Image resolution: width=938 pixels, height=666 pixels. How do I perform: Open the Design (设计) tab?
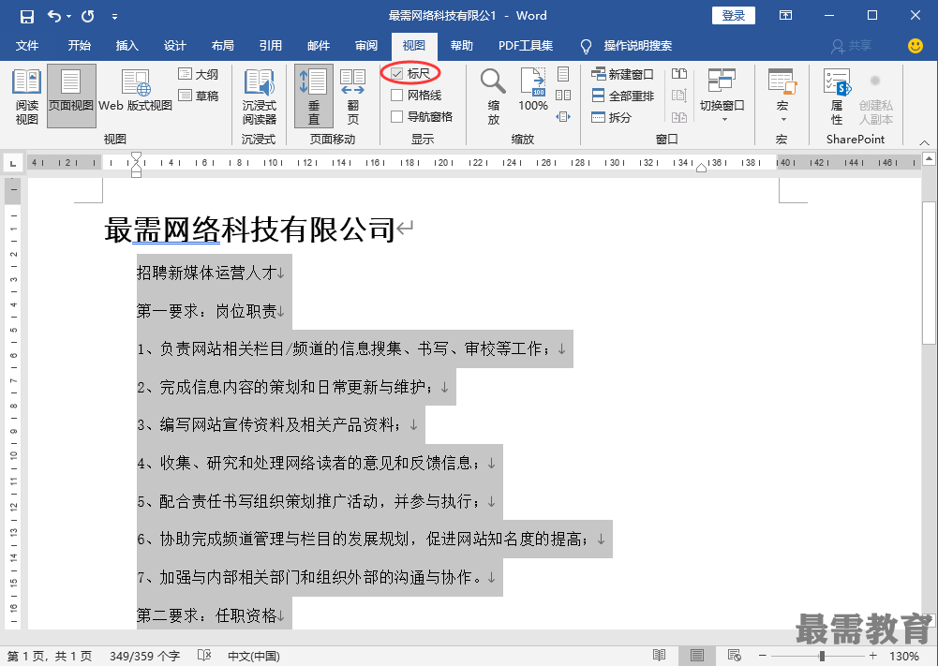coord(174,46)
